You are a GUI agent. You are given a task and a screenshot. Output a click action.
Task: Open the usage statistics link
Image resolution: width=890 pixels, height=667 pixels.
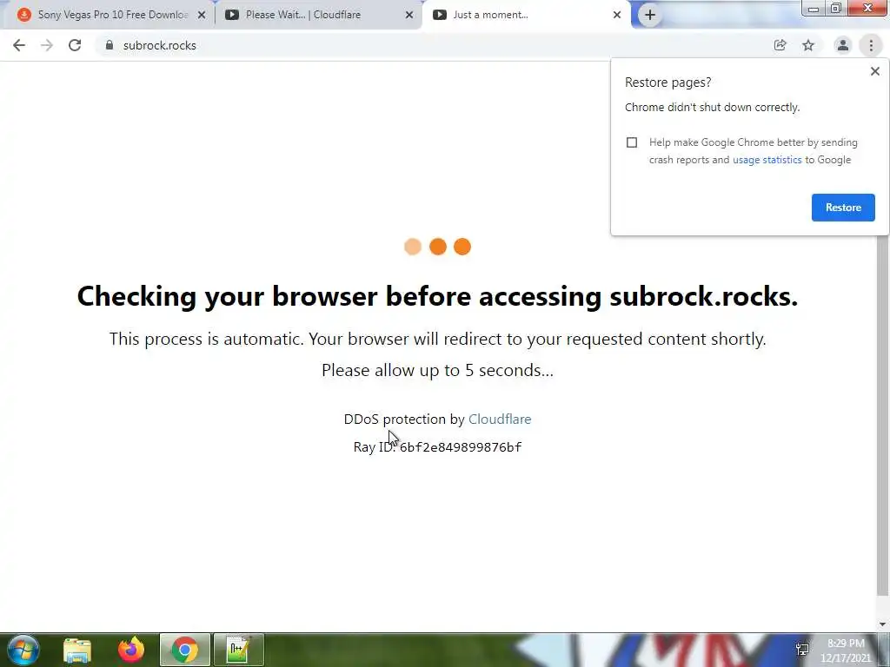pos(767,160)
